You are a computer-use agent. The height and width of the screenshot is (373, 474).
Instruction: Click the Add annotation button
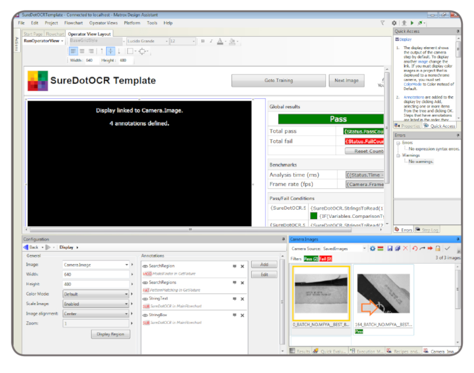pyautogui.click(x=264, y=265)
